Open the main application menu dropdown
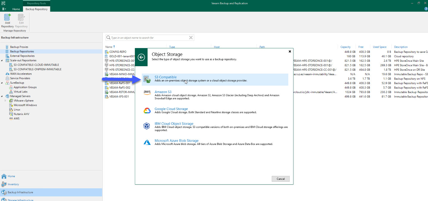Image resolution: width=428 pixels, height=201 pixels. tap(4, 9)
